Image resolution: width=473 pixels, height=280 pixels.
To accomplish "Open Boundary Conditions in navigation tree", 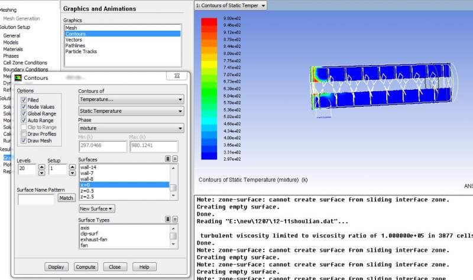I will (25, 70).
